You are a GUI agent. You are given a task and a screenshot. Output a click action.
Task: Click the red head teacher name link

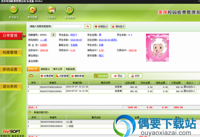point(44,45)
